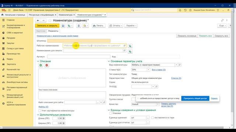Toggle Упаковки checkbox

click(111, 113)
